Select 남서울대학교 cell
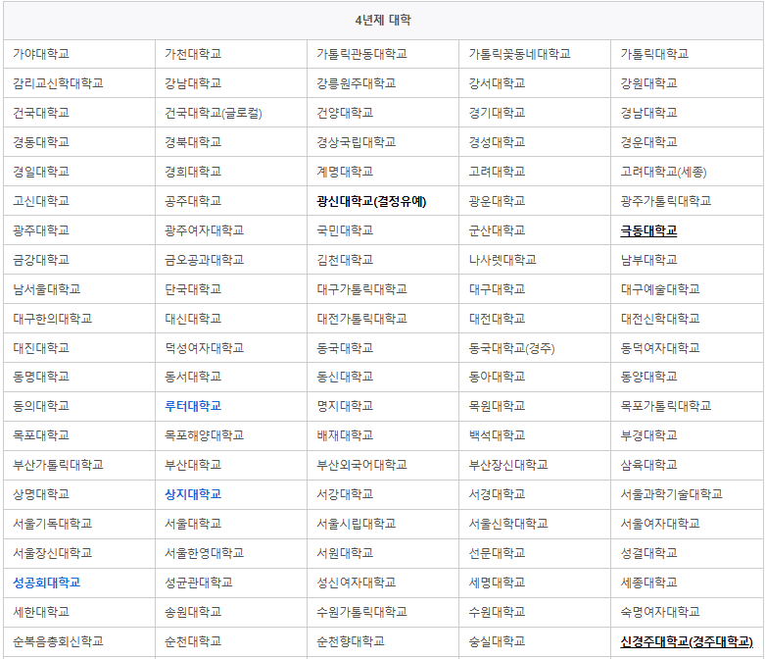The width and height of the screenshot is (765, 659). pyautogui.click(x=79, y=288)
